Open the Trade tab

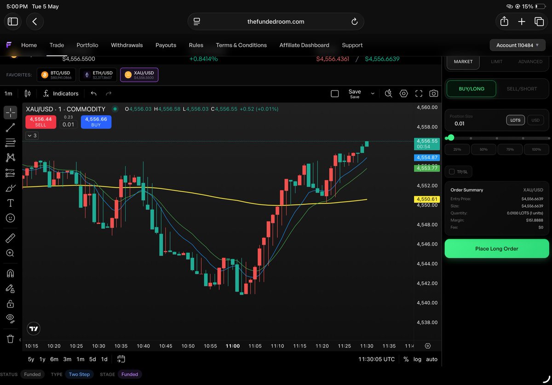(x=57, y=45)
